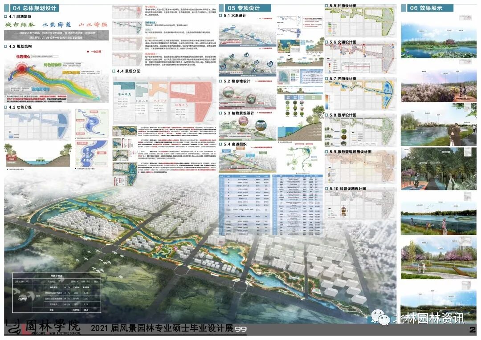The height and width of the screenshot is (340, 481).
Task: Open the 5.8 revetment design map
Action: (361, 132)
